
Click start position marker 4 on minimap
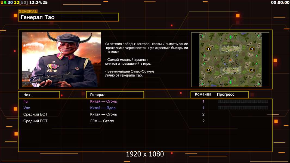click(252, 70)
